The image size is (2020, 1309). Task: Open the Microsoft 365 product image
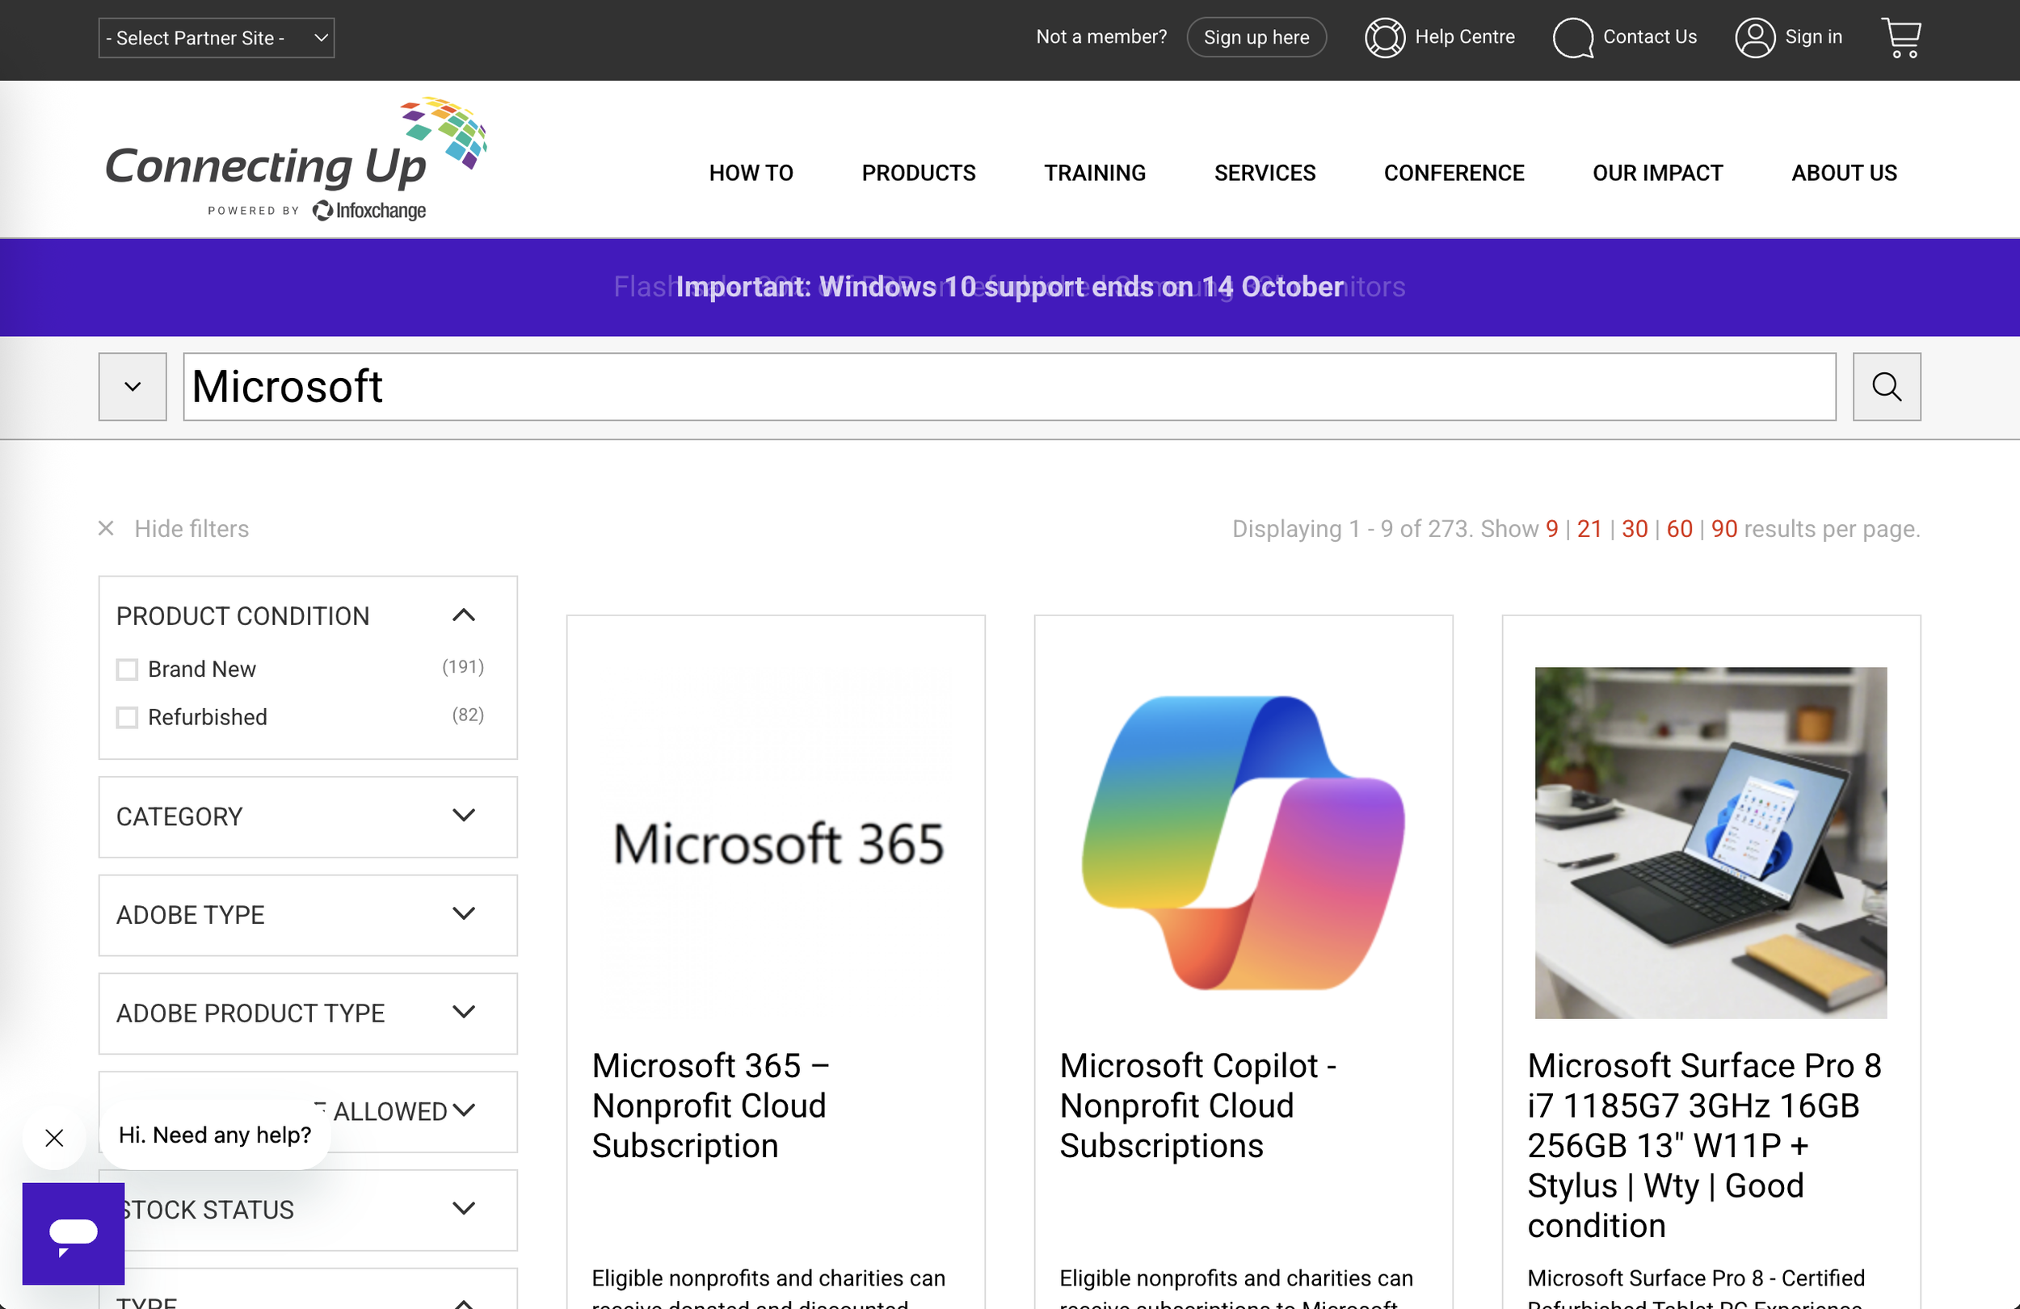pos(776,843)
